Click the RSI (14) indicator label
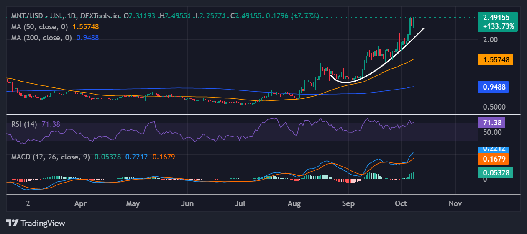Viewport: 527px width, 234px height. tap(24, 124)
